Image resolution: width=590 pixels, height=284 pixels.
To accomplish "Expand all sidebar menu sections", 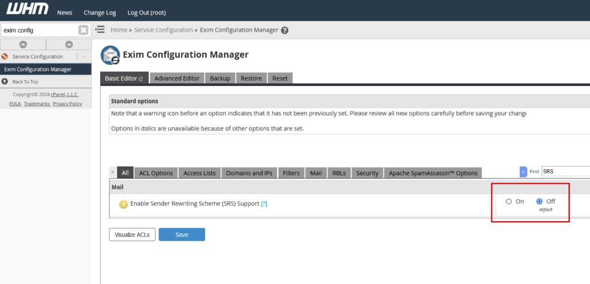I will click(69, 44).
